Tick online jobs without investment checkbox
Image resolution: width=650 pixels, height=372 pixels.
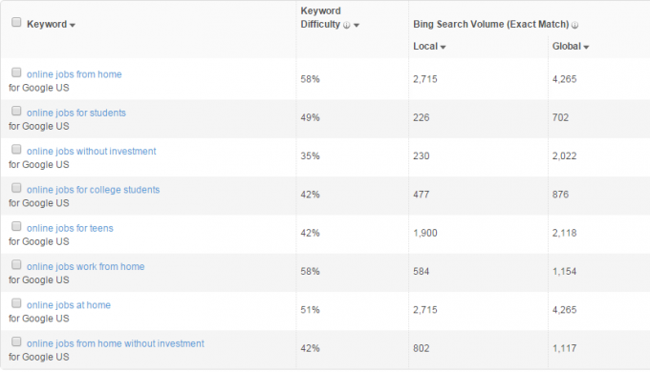pos(16,149)
